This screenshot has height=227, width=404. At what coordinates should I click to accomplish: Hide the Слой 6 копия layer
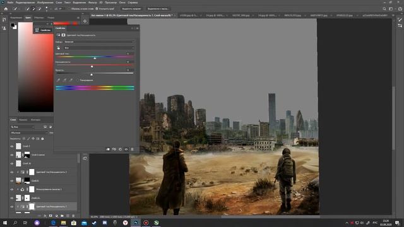[12, 154]
